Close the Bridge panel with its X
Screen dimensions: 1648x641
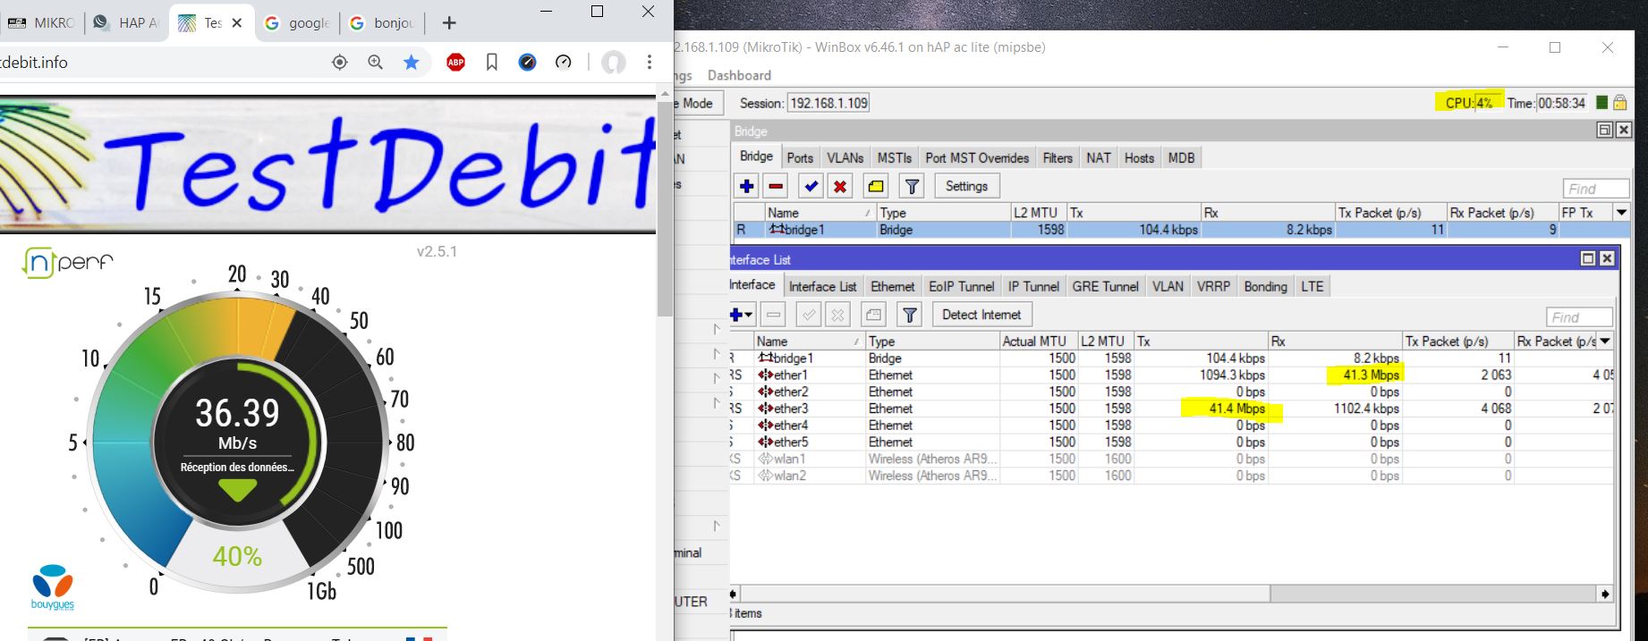pyautogui.click(x=1624, y=131)
